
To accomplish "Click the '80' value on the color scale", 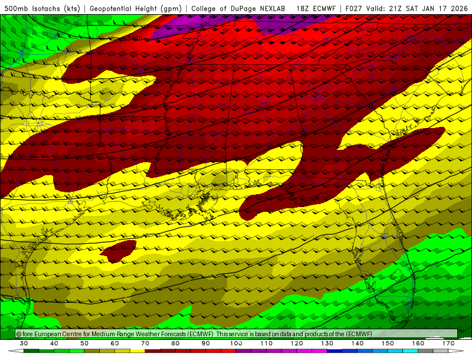I will pos(175,343).
